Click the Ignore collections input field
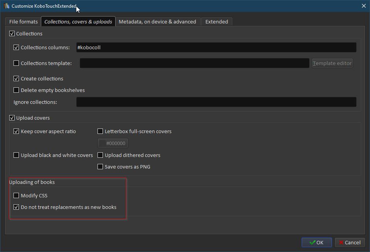 (216, 102)
